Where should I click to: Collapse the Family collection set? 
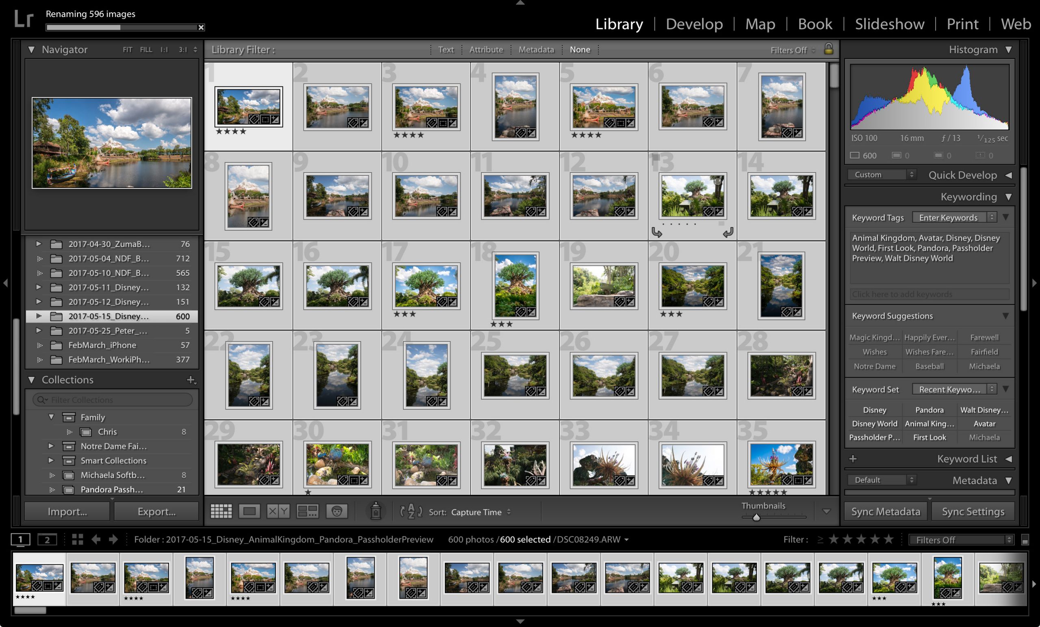51,417
